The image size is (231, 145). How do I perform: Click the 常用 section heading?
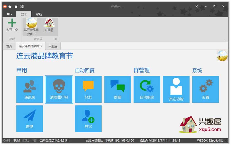pos(22,70)
